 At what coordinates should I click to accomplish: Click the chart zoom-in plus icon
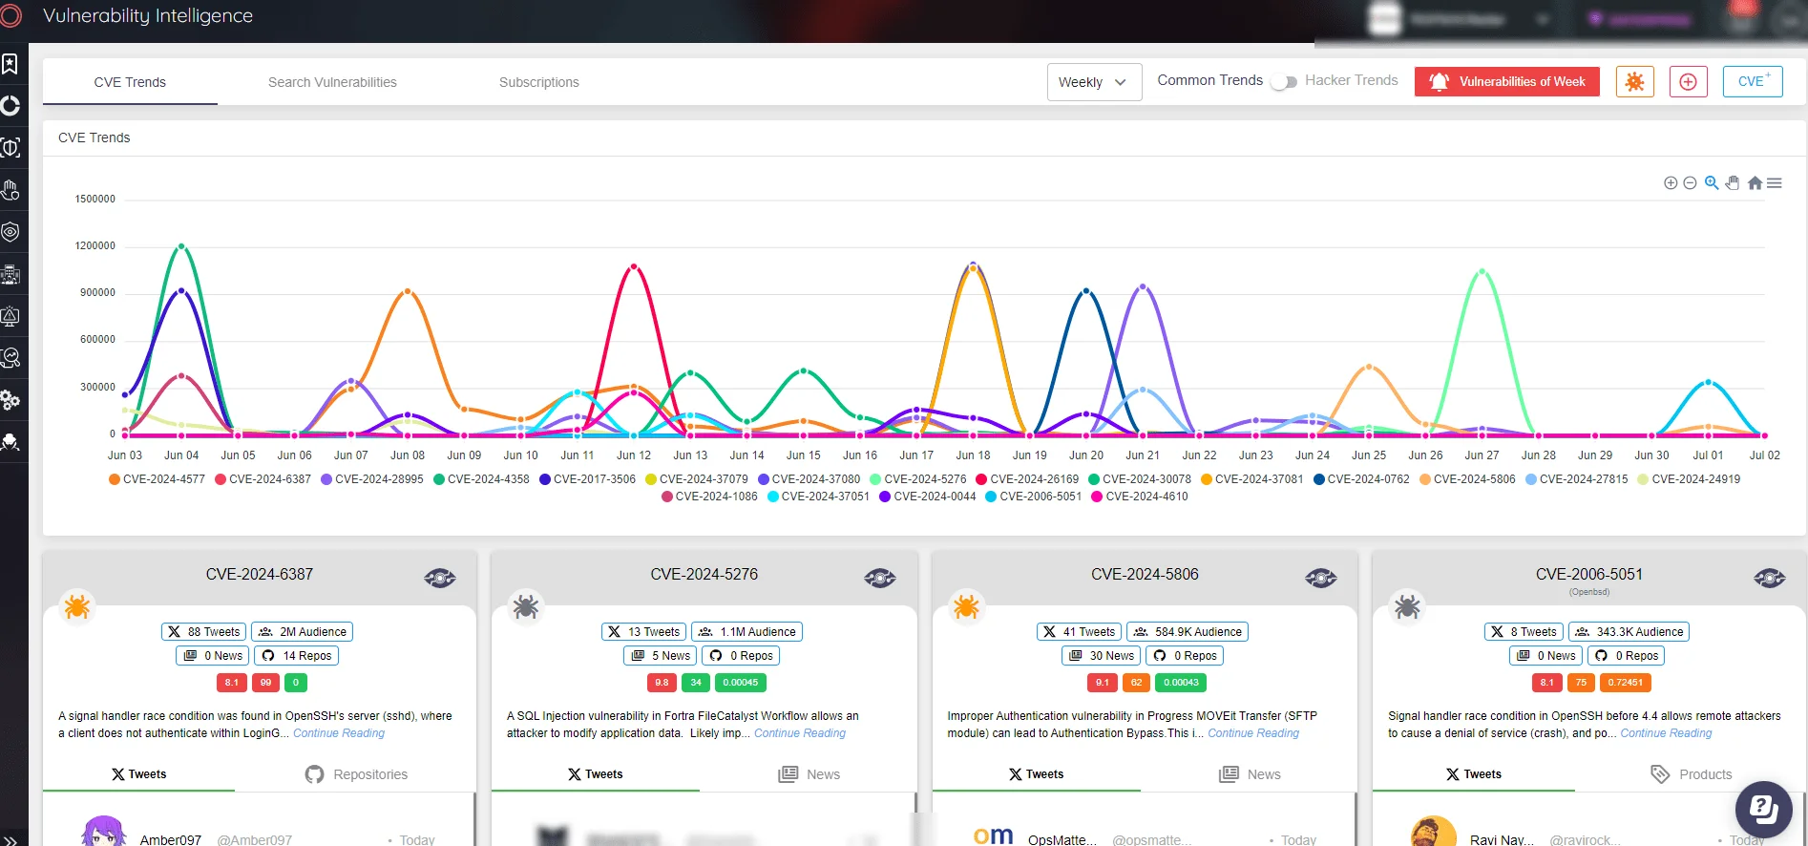point(1671,183)
